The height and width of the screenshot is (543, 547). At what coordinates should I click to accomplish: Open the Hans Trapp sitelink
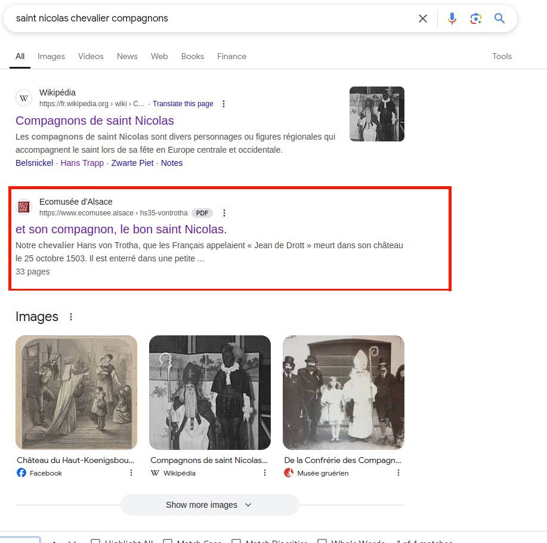82,163
